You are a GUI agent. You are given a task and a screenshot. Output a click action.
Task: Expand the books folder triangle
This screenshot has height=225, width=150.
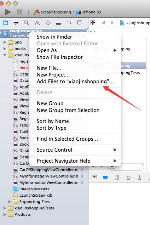coord(5,49)
